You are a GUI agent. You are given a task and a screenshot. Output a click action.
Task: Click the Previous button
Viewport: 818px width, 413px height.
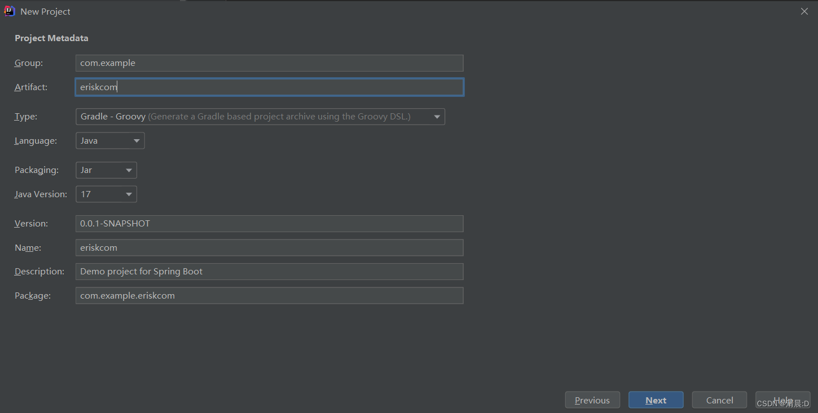click(592, 399)
